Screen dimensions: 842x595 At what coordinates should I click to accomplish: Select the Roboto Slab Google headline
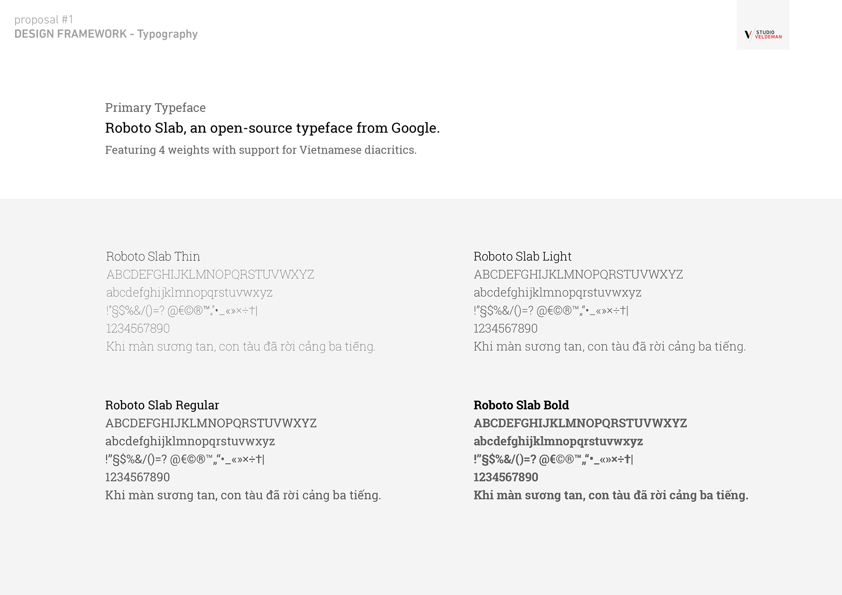(272, 128)
